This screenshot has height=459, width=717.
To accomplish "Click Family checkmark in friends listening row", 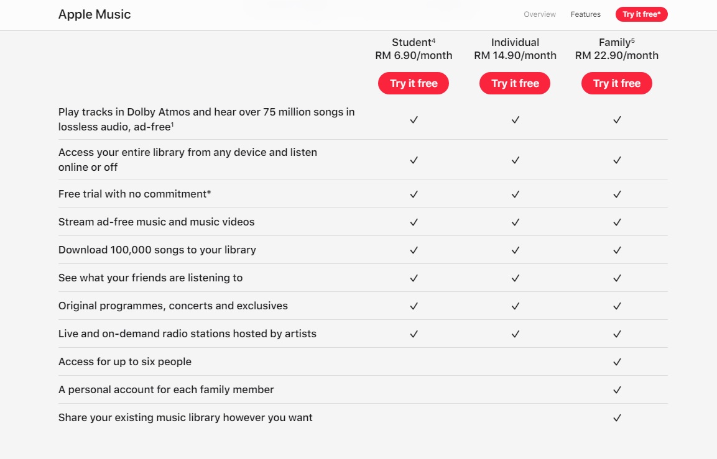I will (x=617, y=278).
